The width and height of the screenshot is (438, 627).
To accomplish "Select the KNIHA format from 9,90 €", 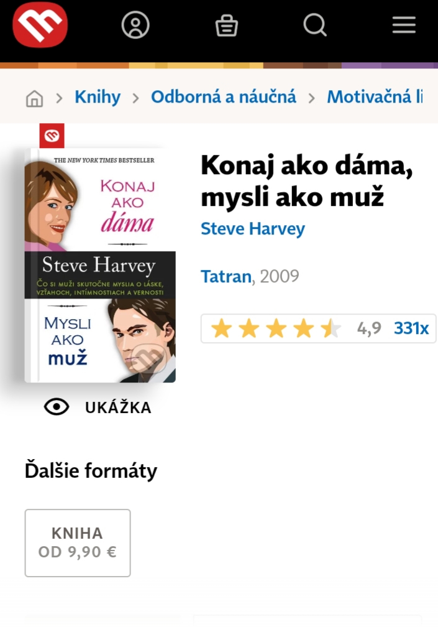I will tap(78, 542).
